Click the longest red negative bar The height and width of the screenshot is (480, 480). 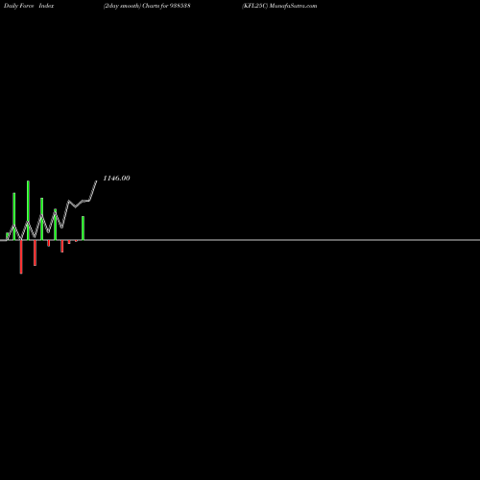pos(21,256)
